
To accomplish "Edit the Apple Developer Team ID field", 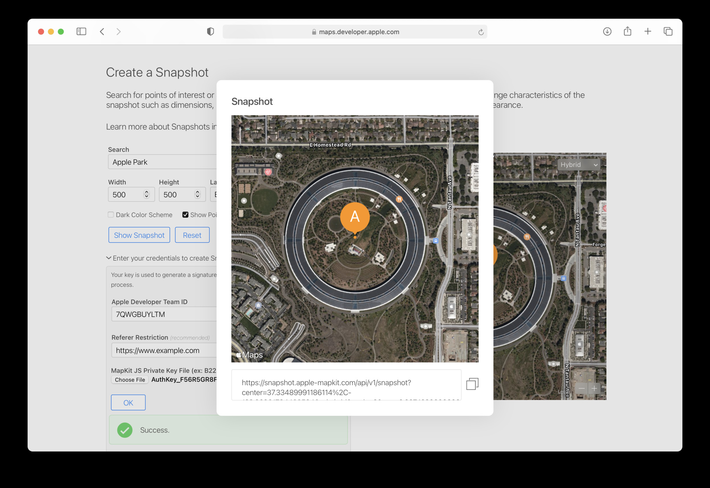I will click(164, 314).
